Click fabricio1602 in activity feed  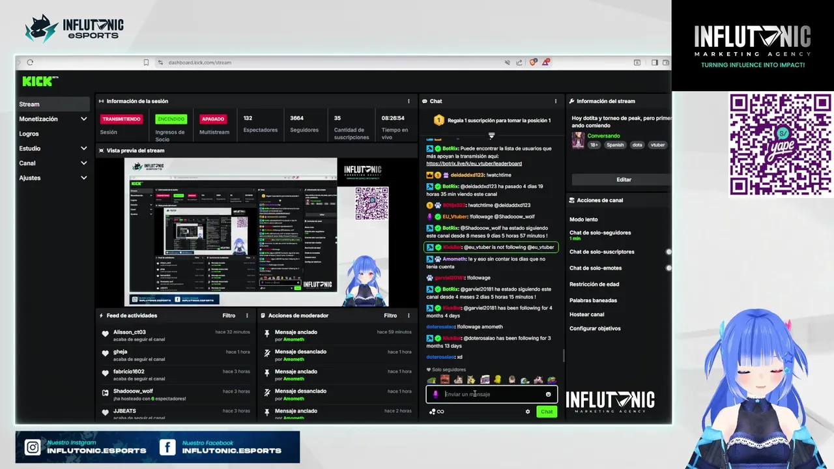click(128, 371)
